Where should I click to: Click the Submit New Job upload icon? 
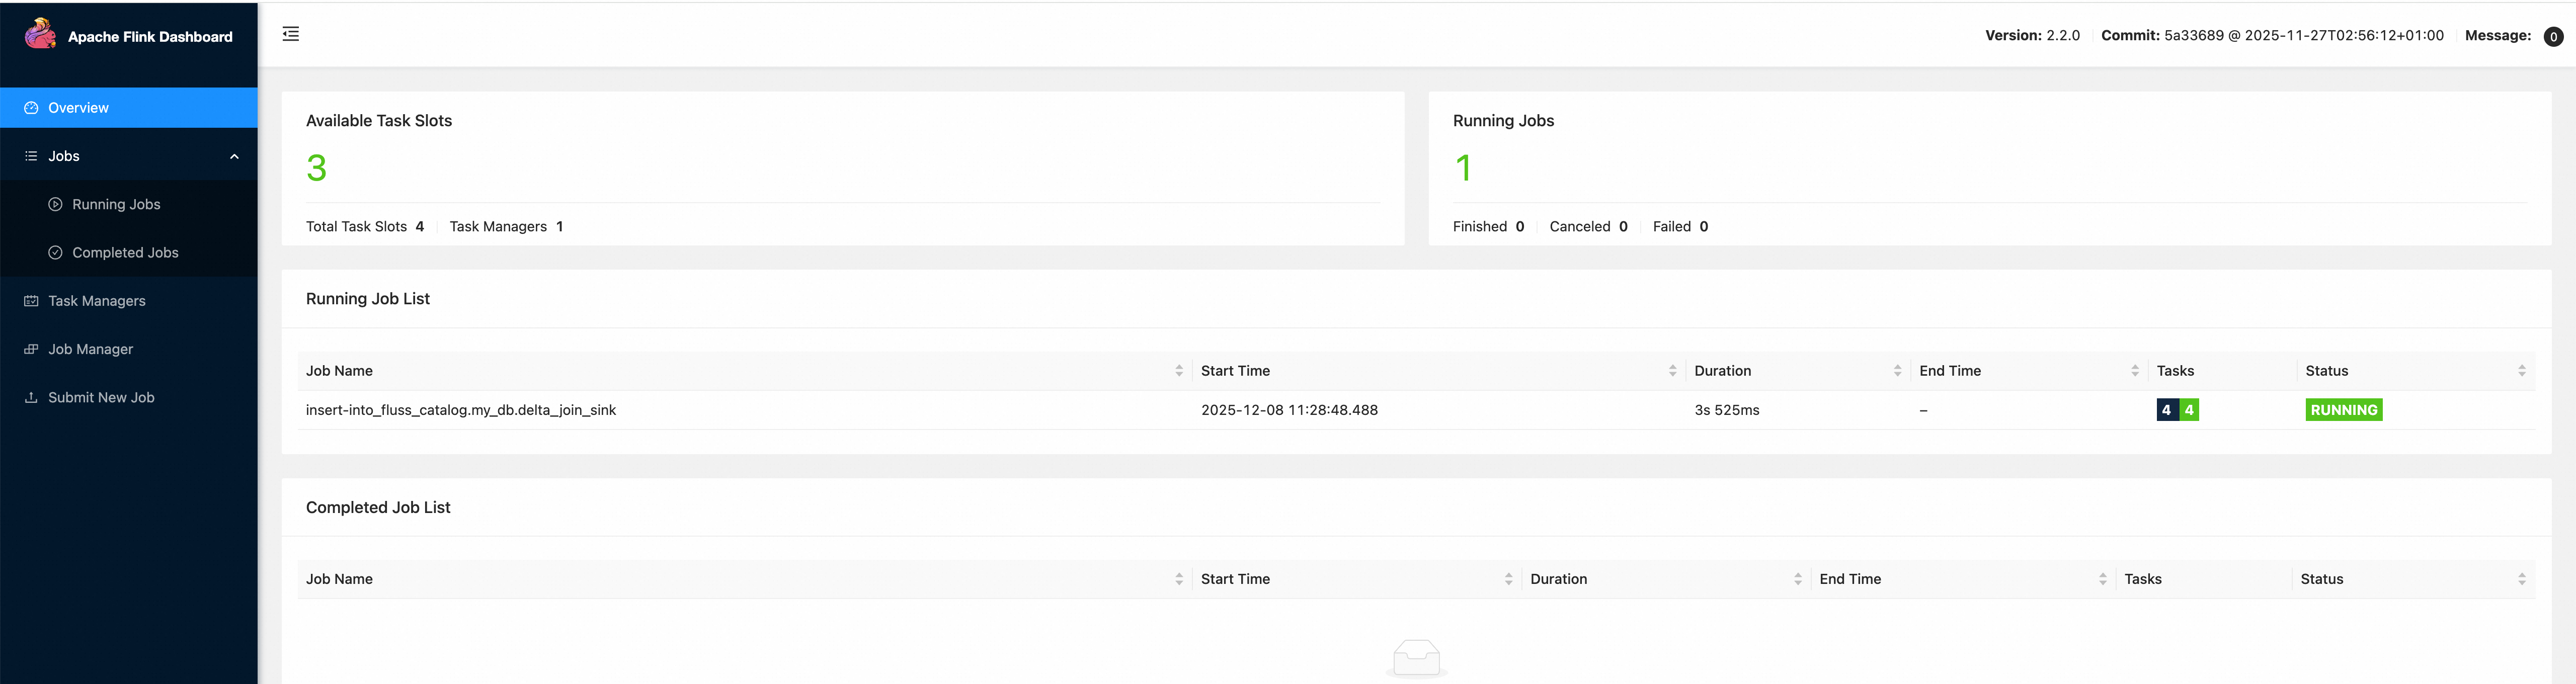pos(31,397)
